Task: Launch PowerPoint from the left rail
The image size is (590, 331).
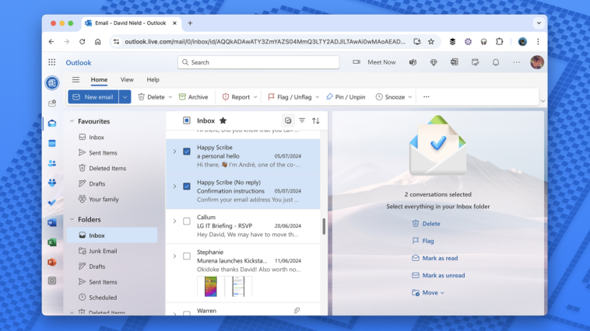Action: pyautogui.click(x=52, y=262)
